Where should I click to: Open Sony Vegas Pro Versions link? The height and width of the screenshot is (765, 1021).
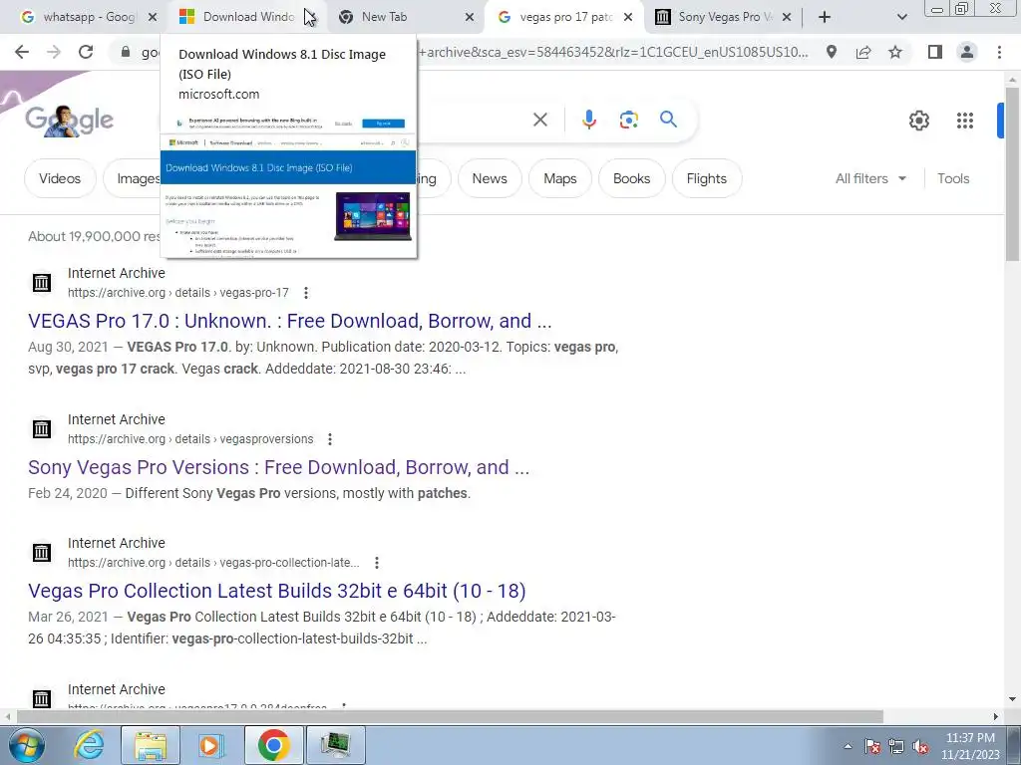[x=279, y=467]
